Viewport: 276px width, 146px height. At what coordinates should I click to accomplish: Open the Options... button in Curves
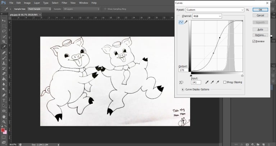[x=260, y=35]
